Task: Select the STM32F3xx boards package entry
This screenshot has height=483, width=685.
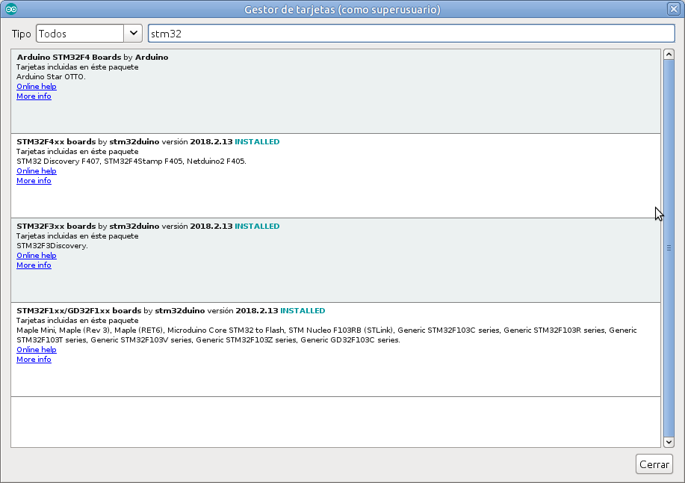Action: click(x=335, y=260)
